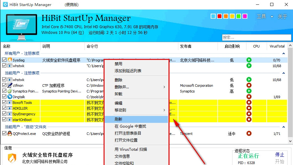Click 编辑 in the context menu
Image resolution: width=293 pixels, height=165 pixels.
tap(118, 103)
